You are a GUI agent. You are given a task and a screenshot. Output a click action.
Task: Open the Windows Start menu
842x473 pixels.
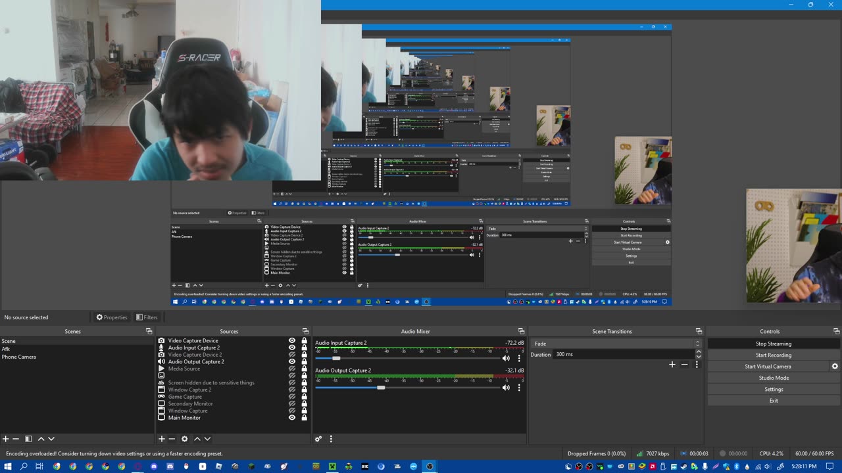pos(8,466)
